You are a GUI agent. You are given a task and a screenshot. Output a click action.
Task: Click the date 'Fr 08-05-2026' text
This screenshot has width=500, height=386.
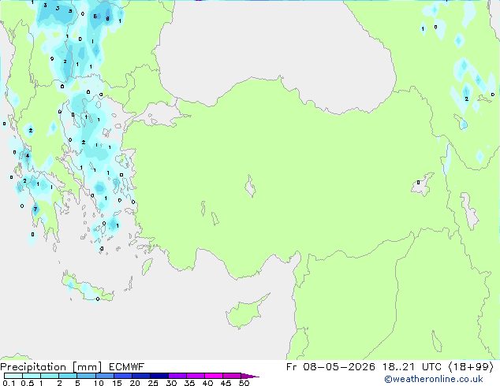(330, 367)
